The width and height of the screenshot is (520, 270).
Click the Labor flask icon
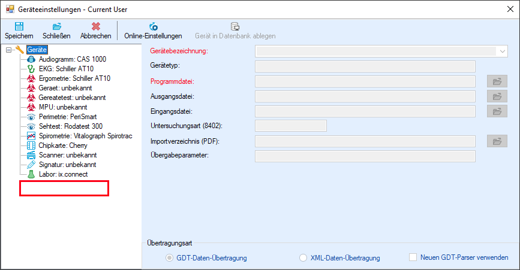point(31,174)
